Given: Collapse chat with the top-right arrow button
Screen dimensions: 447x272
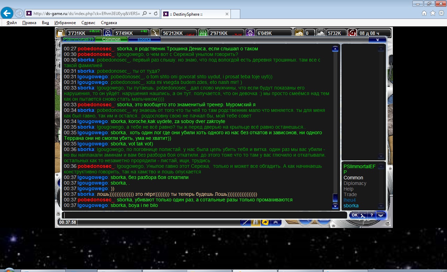Looking at the screenshot, I should pos(377,40).
